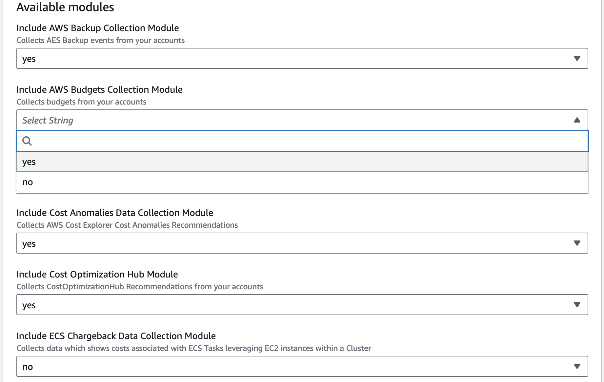Click 'Include AWS Backup Collection Module' label

point(98,28)
